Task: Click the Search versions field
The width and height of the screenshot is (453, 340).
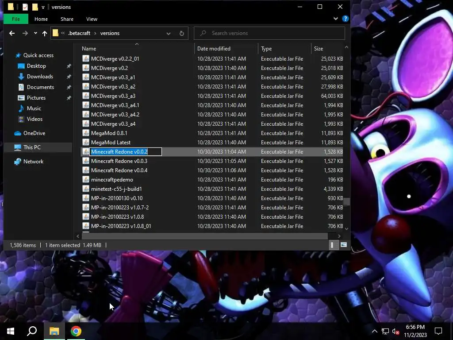Action: (x=269, y=33)
